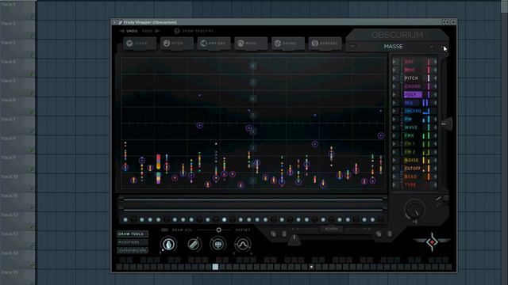The height and width of the screenshot is (285, 508).
Task: Click the REDO arrow button
Action: coord(152,31)
